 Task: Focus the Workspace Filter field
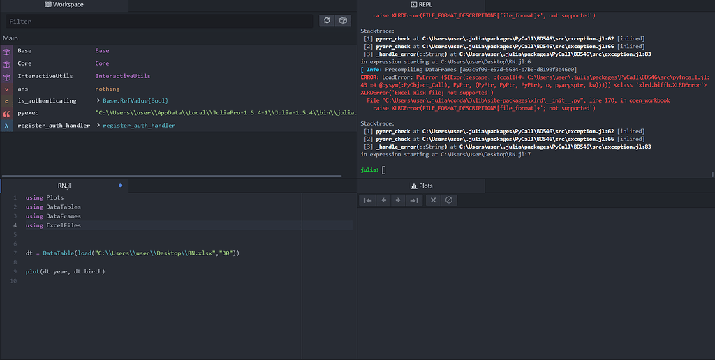coord(159,21)
